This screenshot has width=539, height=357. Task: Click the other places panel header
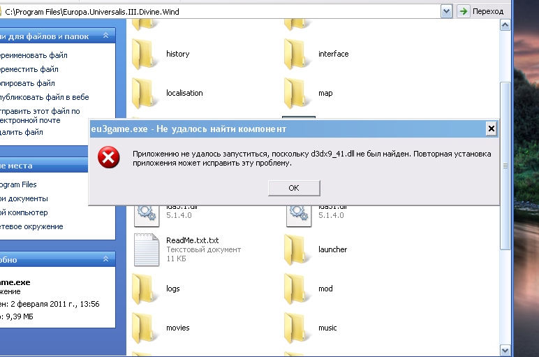(x=44, y=166)
